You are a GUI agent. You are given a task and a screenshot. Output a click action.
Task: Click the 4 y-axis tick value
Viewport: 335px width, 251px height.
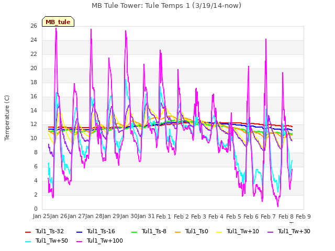[x=36, y=181]
